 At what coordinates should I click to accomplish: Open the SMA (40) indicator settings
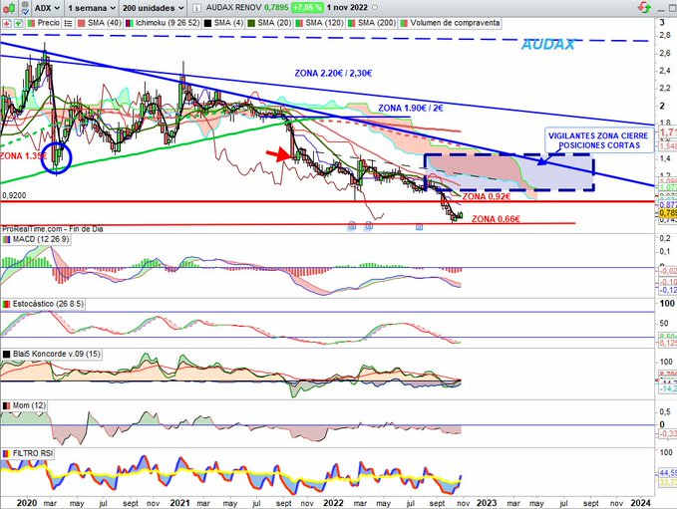(x=104, y=23)
